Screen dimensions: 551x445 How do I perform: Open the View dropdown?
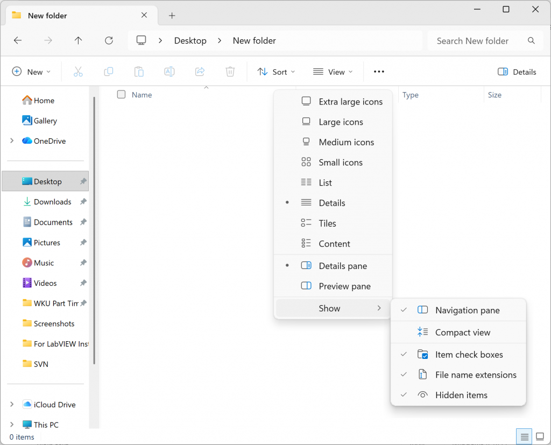pyautogui.click(x=333, y=72)
